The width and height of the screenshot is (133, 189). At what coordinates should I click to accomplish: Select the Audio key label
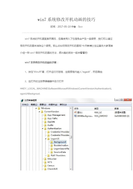(50, 125)
